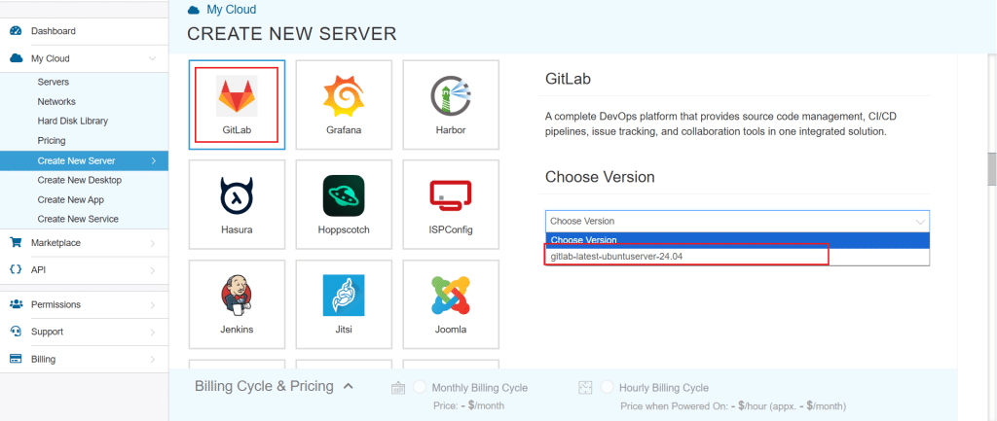Viewport: 997px width, 421px height.
Task: Open the Choose Version dropdown
Action: click(x=737, y=221)
